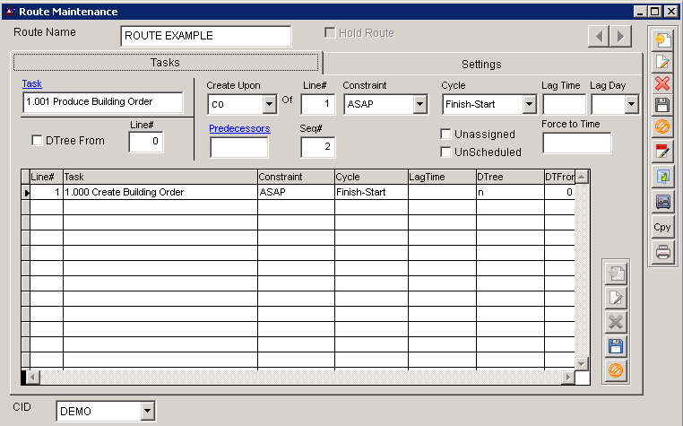The image size is (683, 426).
Task: Click the Task link label
Action: (31, 83)
